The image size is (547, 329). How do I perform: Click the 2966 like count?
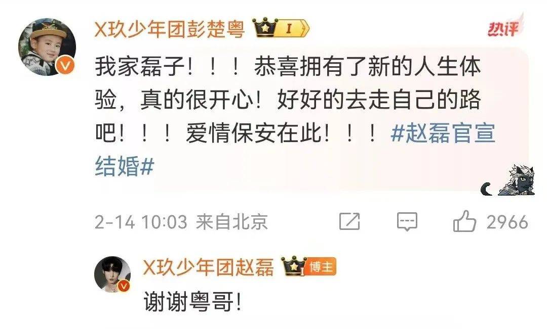pyautogui.click(x=507, y=222)
